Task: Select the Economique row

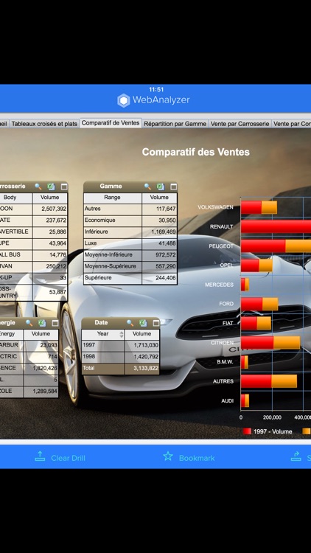Action: pos(130,220)
